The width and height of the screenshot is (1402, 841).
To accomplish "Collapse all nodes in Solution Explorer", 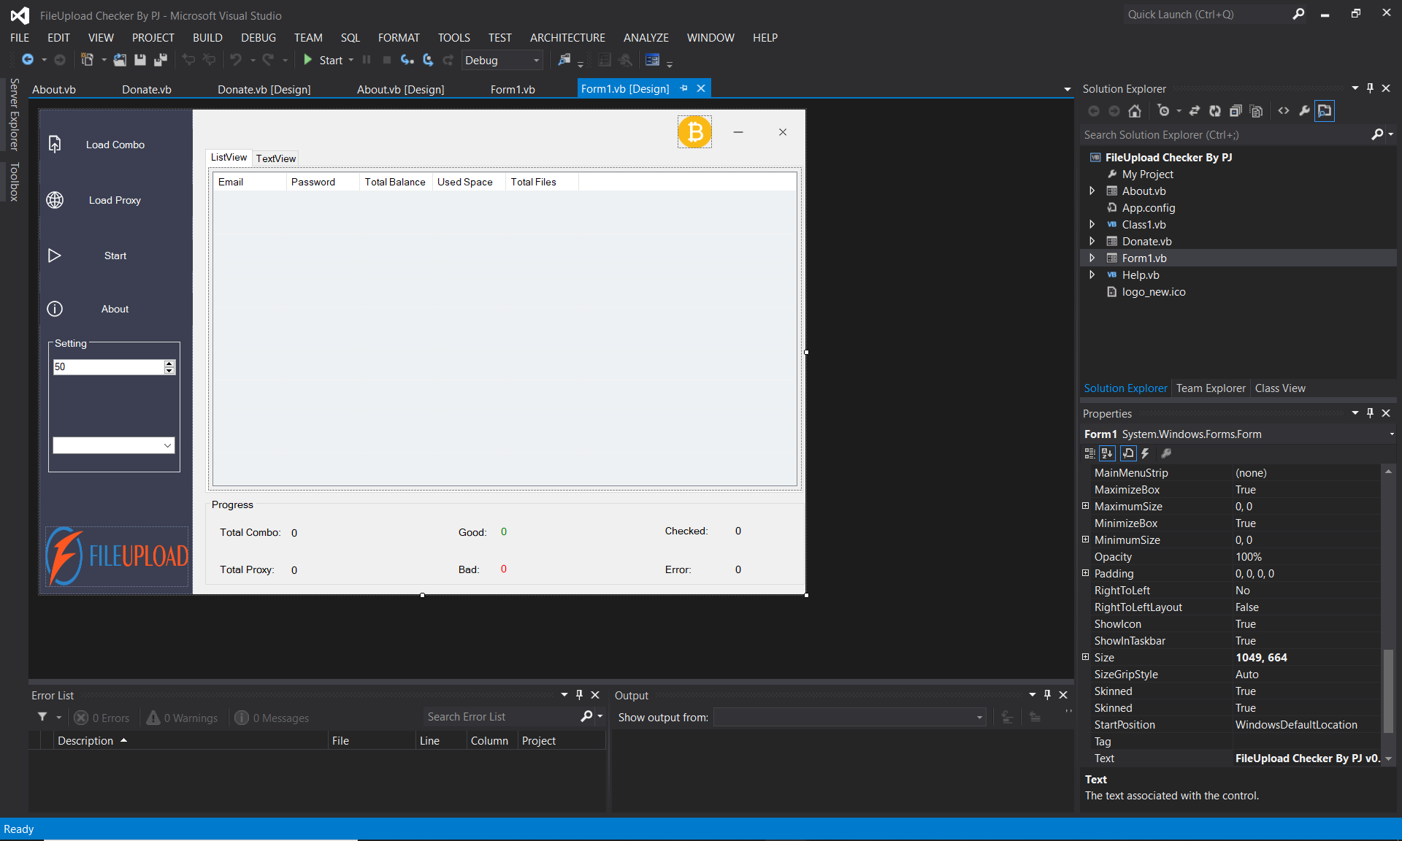I will tap(1236, 111).
